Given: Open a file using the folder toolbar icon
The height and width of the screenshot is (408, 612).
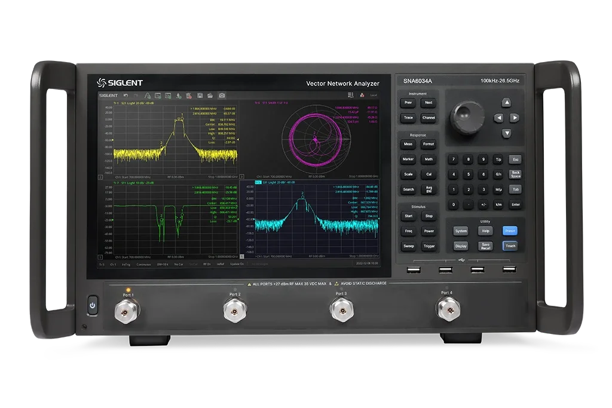Looking at the screenshot, I should coord(210,96).
